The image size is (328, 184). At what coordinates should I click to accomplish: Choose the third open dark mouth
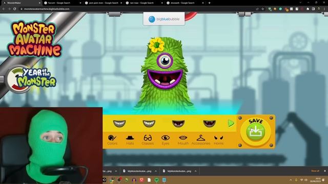pos(178,123)
